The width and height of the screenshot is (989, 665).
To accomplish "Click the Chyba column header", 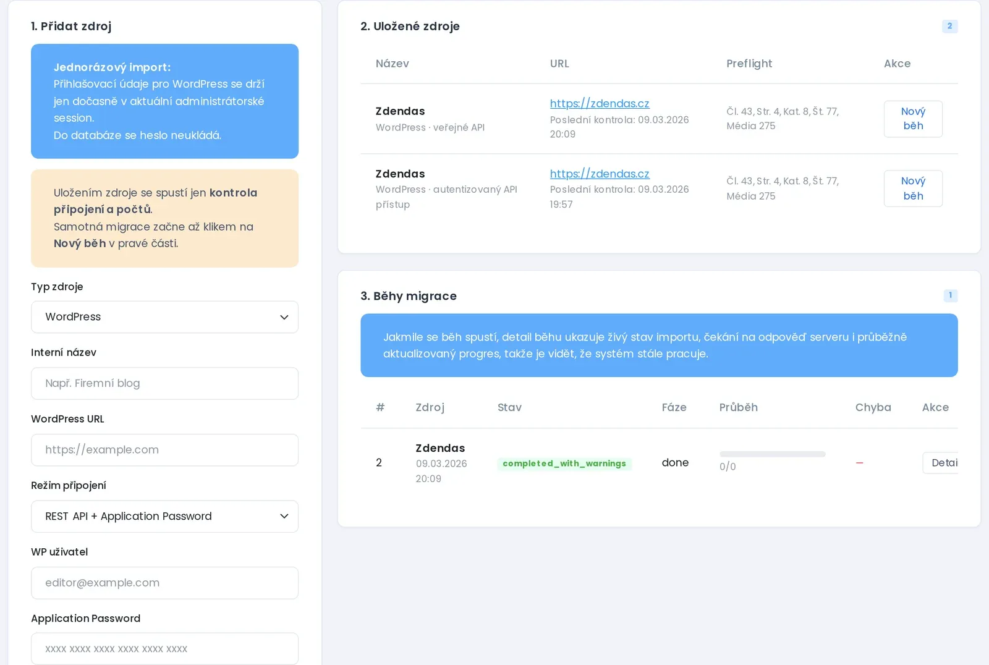I will 873,407.
